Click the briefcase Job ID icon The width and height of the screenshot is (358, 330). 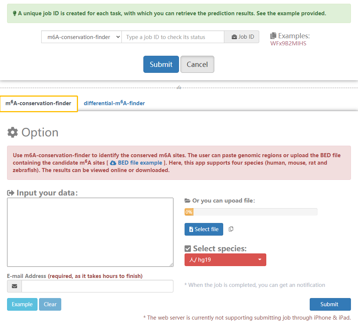point(234,37)
